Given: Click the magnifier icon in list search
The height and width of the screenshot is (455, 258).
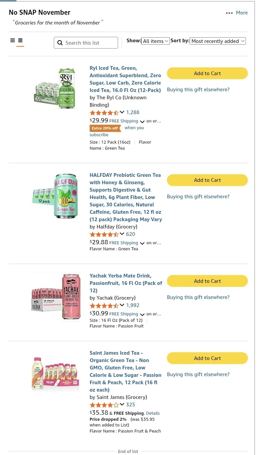Looking at the screenshot, I should pyautogui.click(x=60, y=43).
